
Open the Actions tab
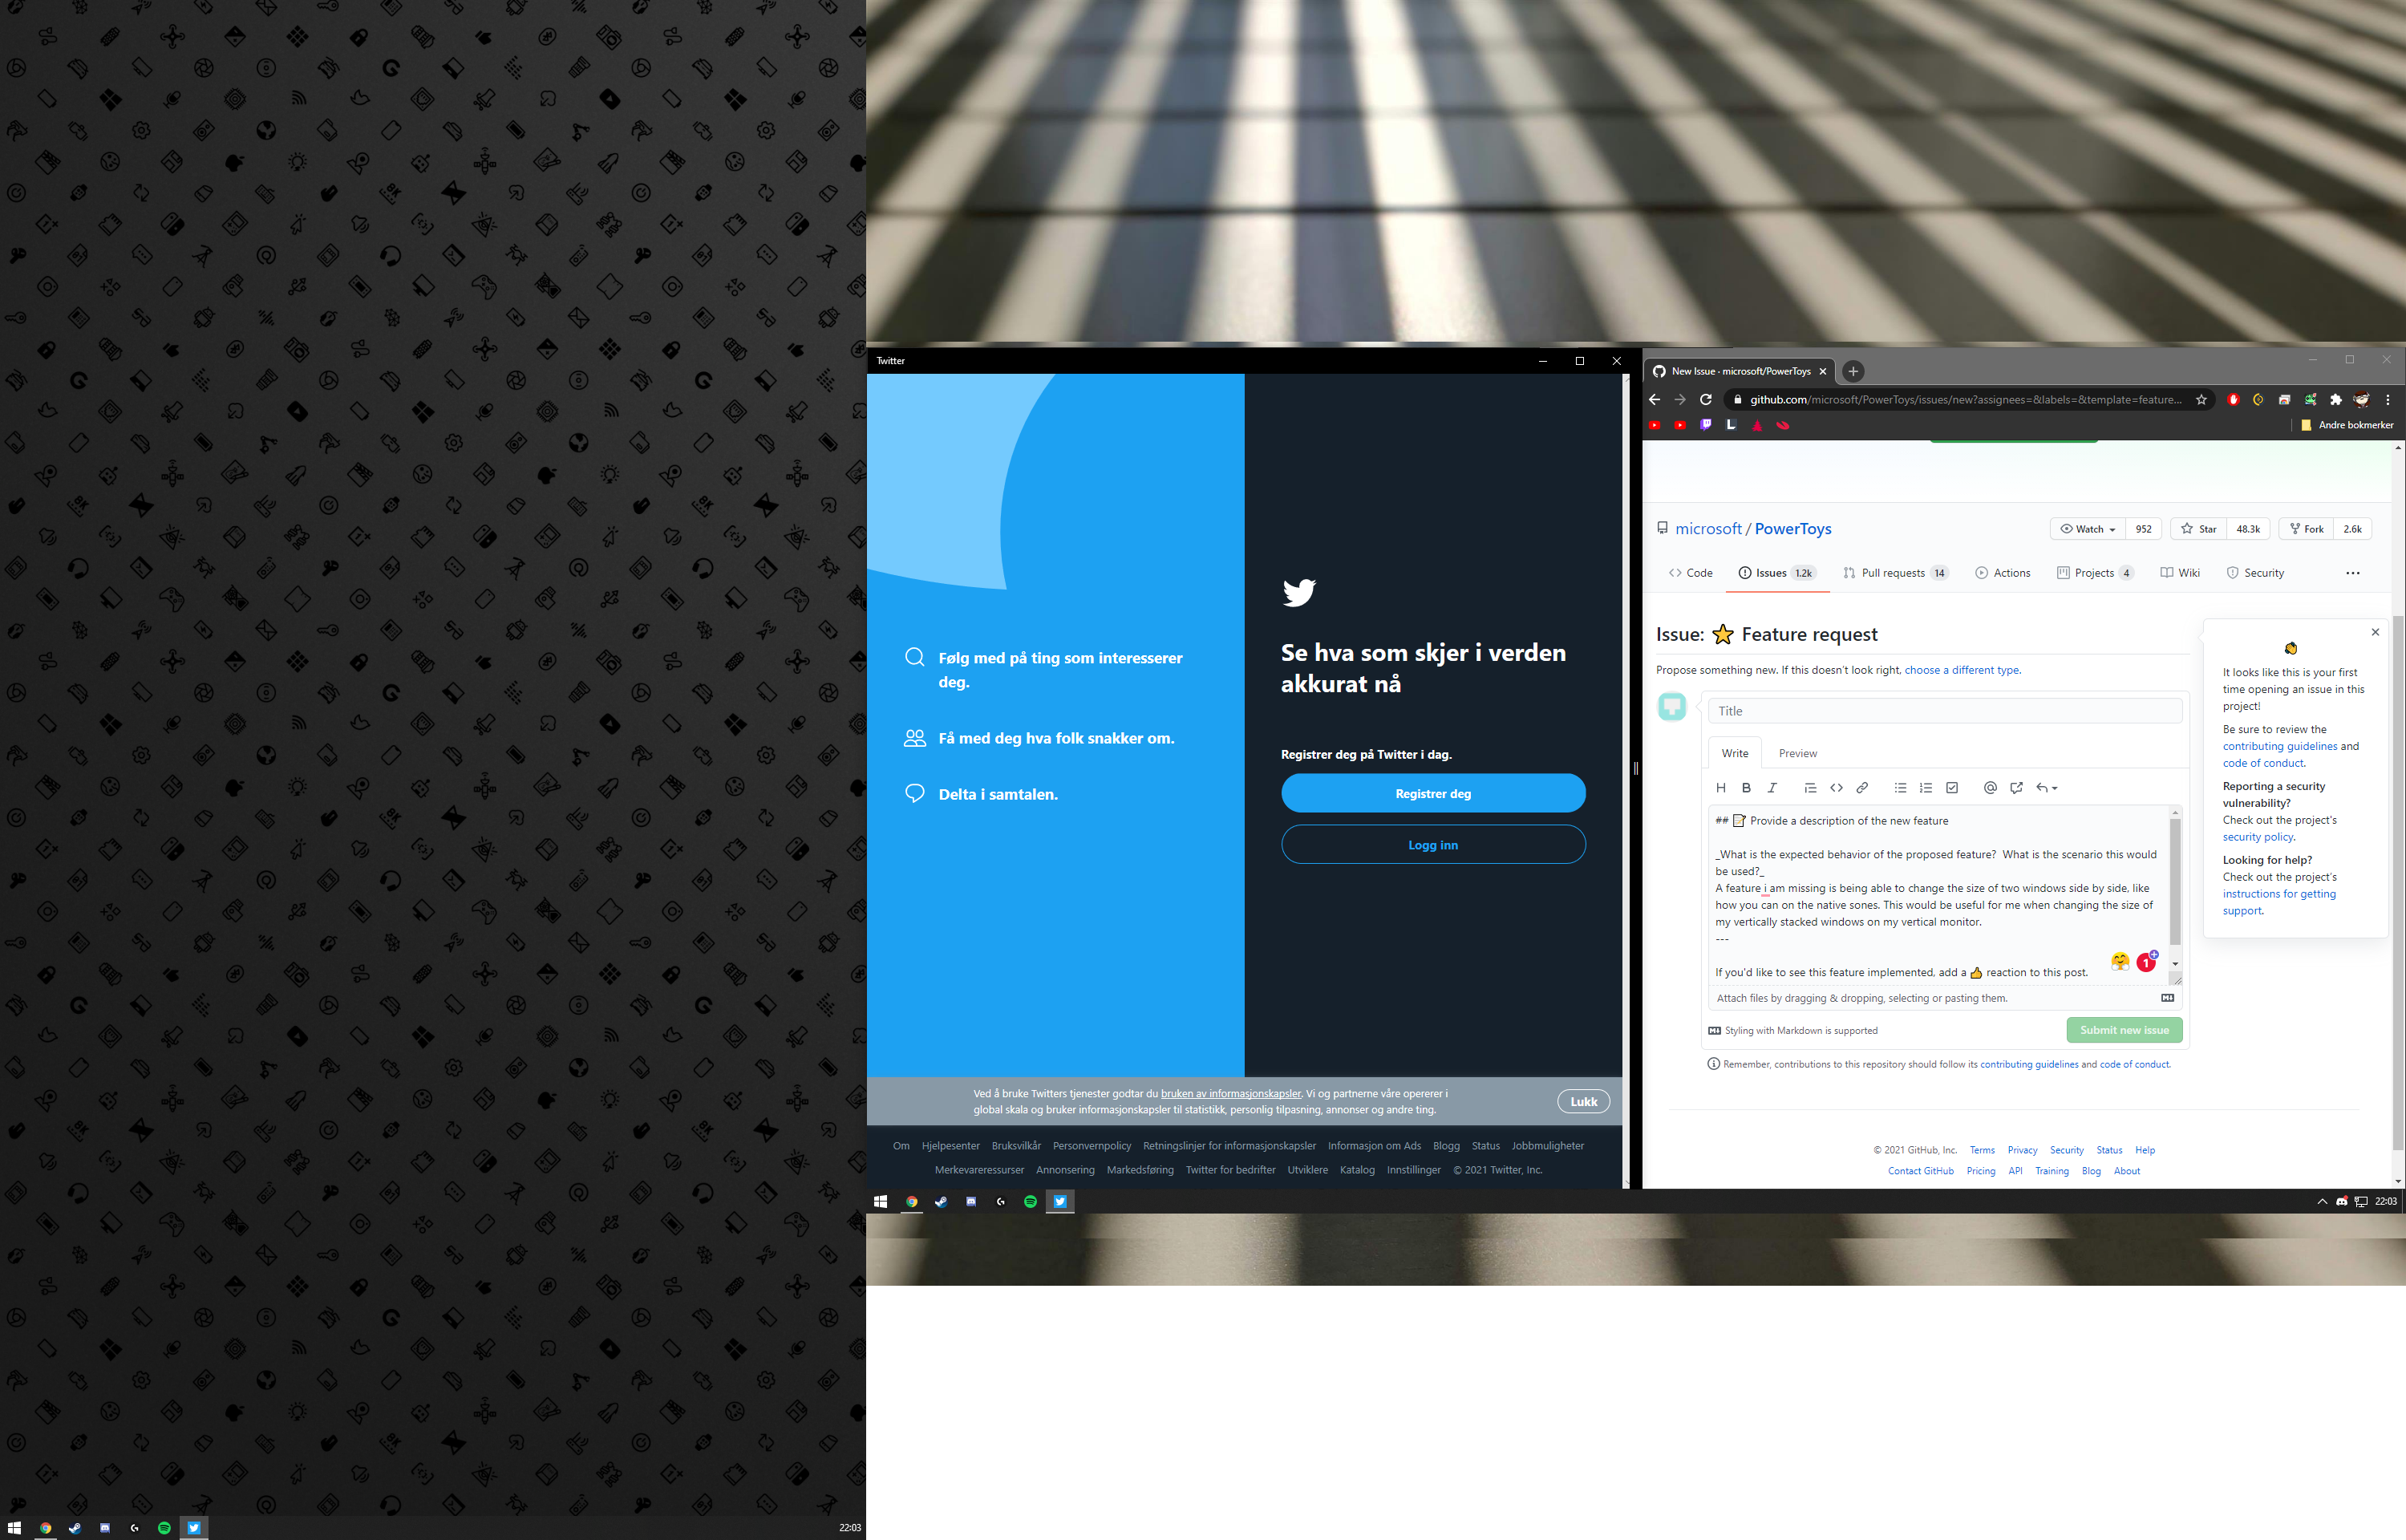[x=2002, y=573]
